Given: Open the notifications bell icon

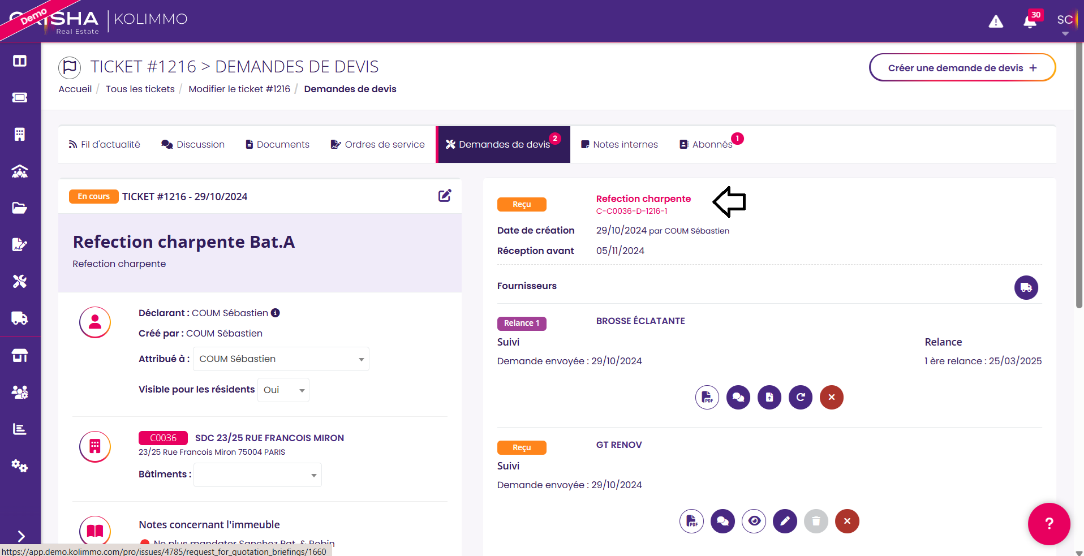Looking at the screenshot, I should click(1030, 21).
